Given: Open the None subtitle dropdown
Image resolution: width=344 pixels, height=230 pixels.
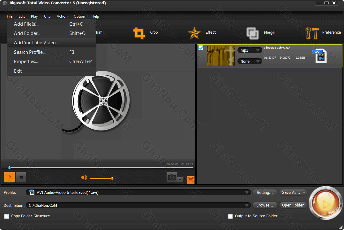Looking at the screenshot, I should tap(250, 61).
